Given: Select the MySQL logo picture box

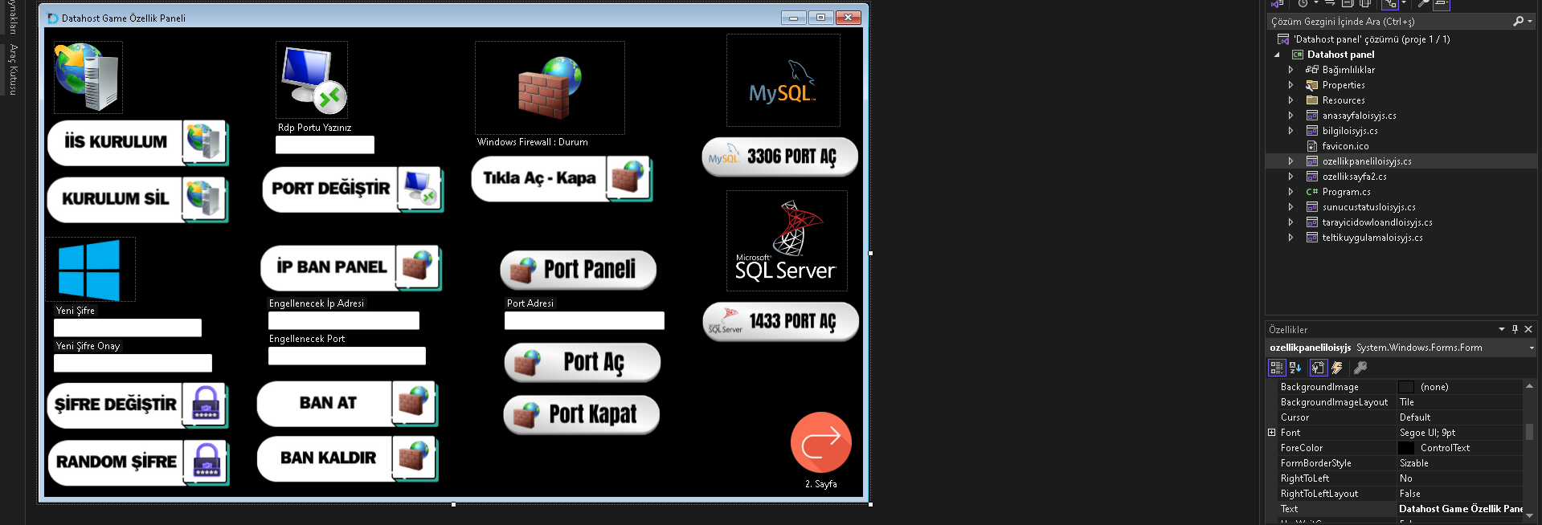Looking at the screenshot, I should 783,80.
